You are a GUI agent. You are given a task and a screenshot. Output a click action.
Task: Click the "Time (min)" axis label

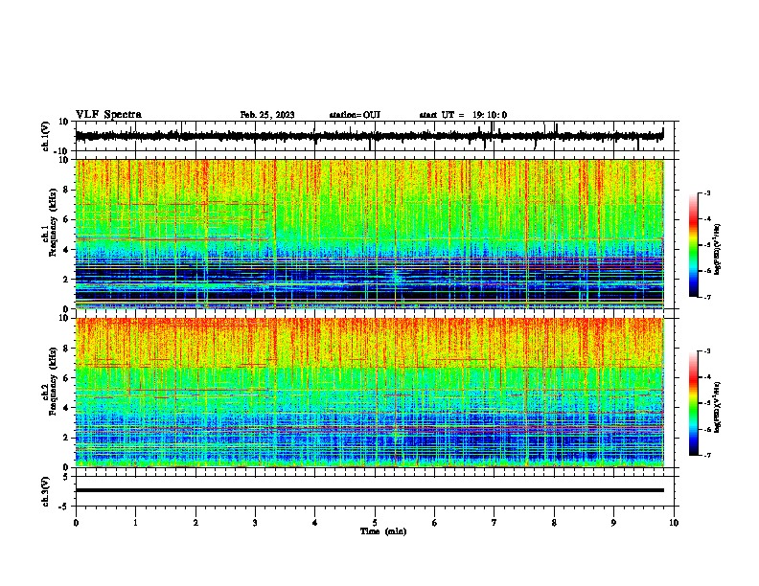point(383,531)
